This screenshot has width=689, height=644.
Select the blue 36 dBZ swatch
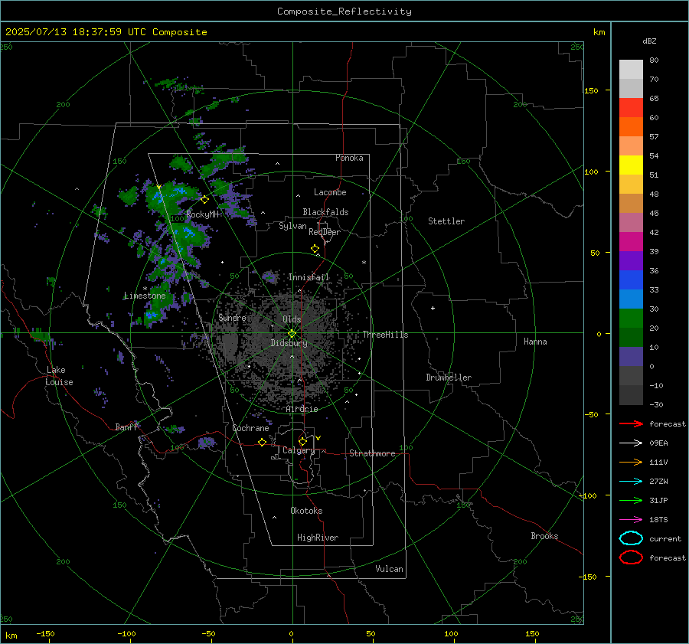(x=631, y=280)
